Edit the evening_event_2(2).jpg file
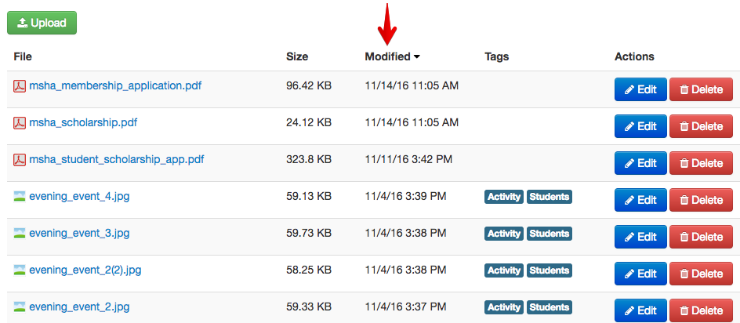 coord(640,274)
